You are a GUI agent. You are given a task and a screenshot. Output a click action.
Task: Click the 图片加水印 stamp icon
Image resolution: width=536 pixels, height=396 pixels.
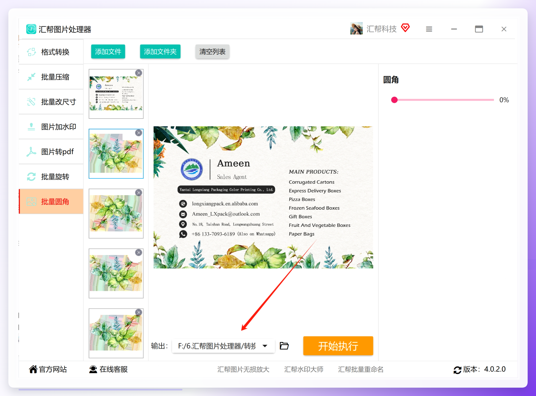[31, 127]
